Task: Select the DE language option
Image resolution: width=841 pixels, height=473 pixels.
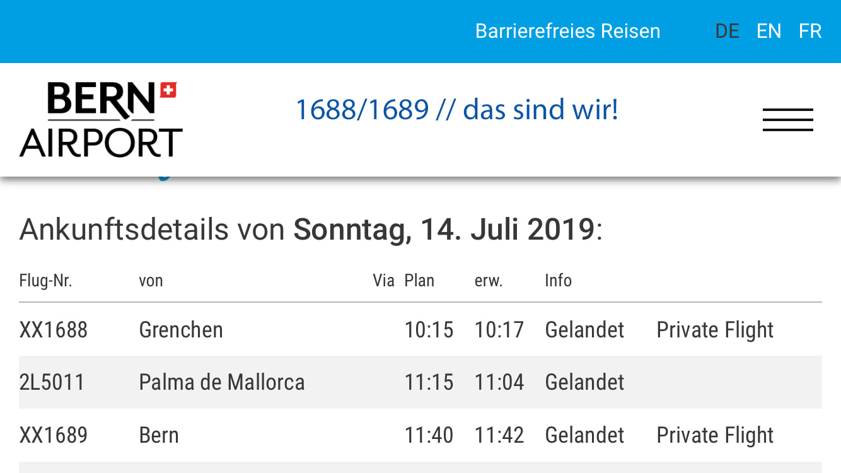Action: (x=727, y=31)
